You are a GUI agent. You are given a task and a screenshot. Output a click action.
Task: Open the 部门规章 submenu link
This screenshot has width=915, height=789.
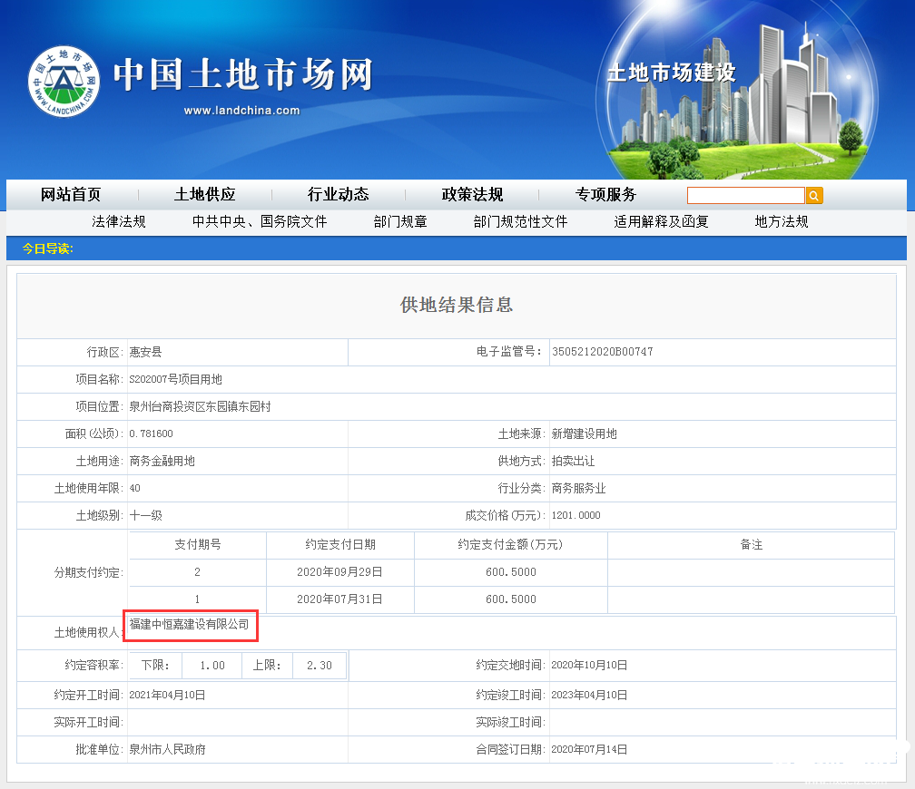point(400,222)
